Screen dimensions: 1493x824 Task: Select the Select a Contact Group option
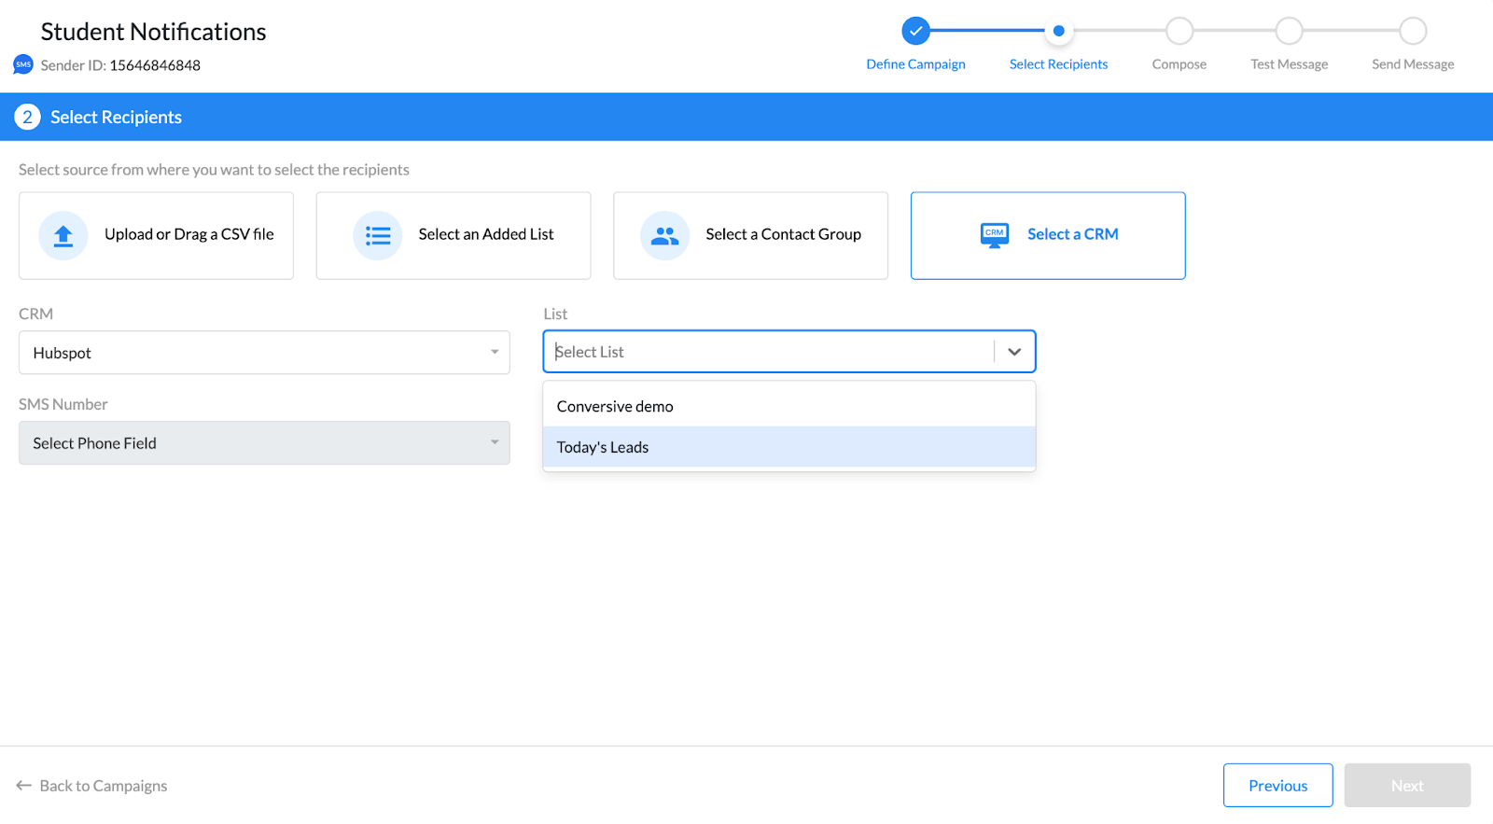click(x=750, y=235)
